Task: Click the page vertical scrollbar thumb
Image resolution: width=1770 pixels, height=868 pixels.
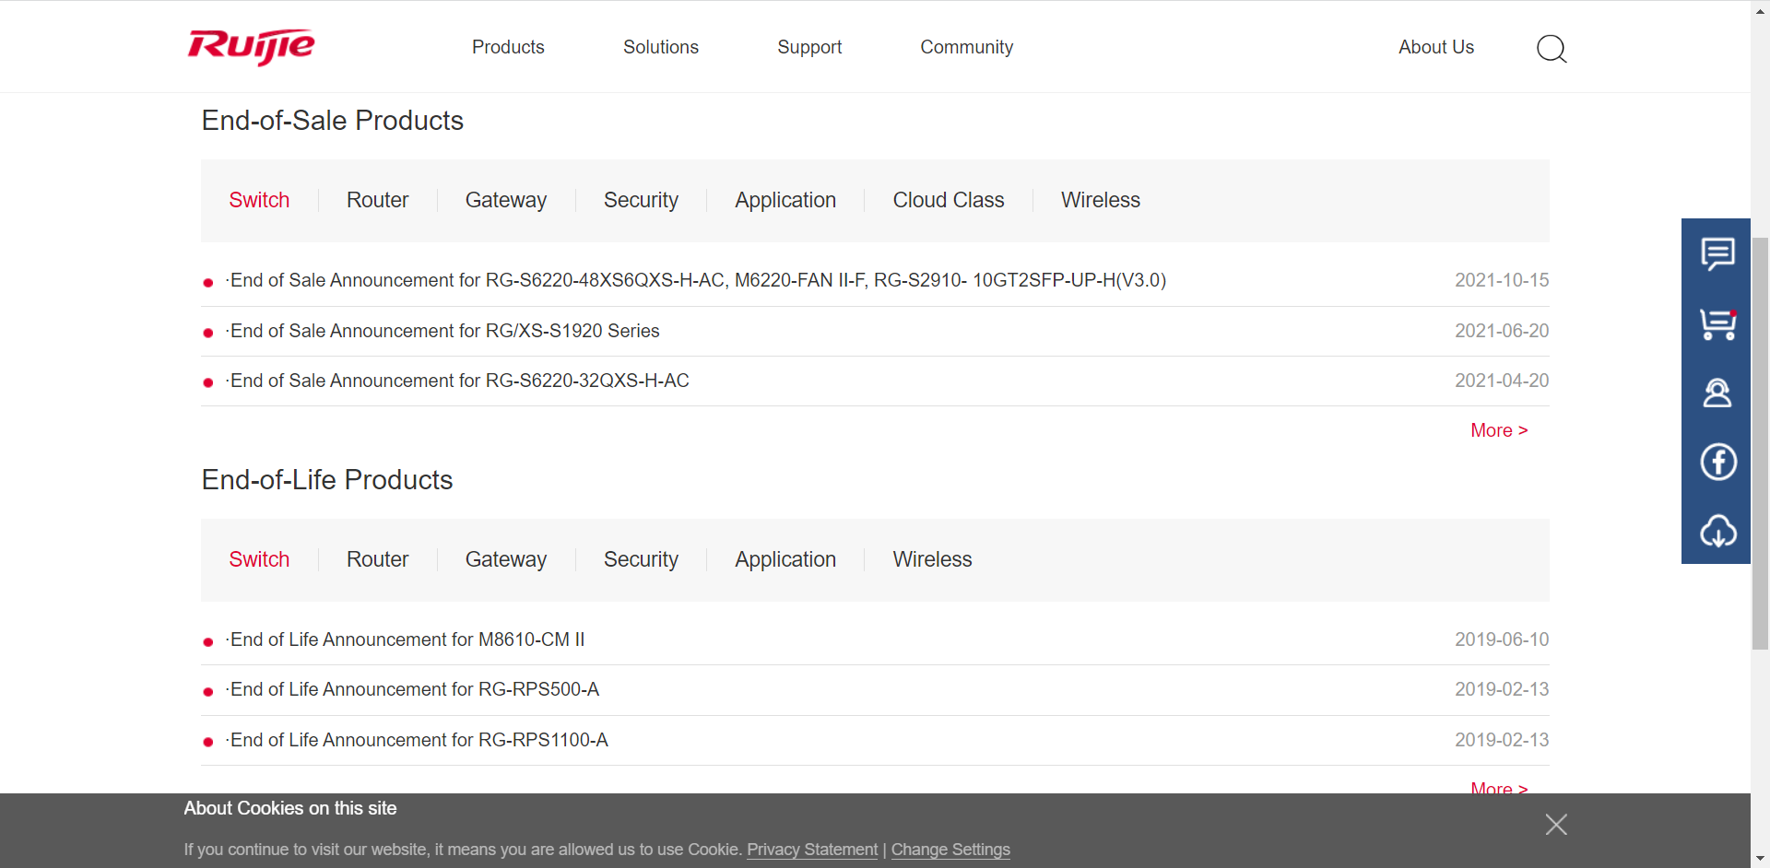Action: 1760,442
